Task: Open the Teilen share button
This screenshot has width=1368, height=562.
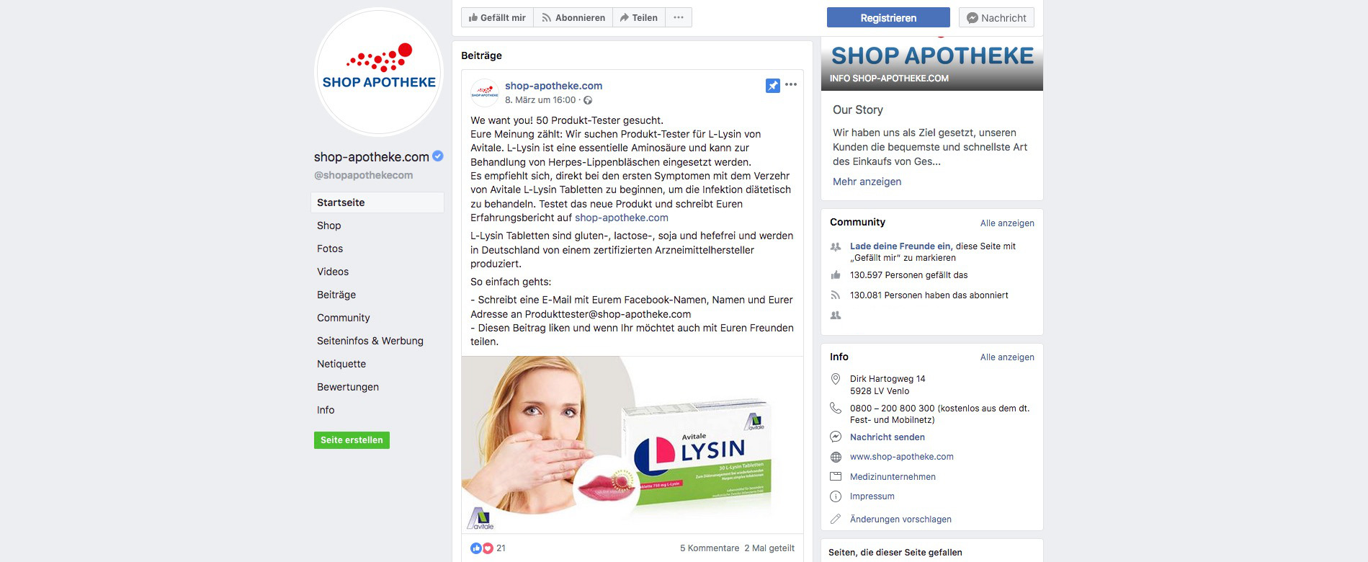Action: point(639,17)
